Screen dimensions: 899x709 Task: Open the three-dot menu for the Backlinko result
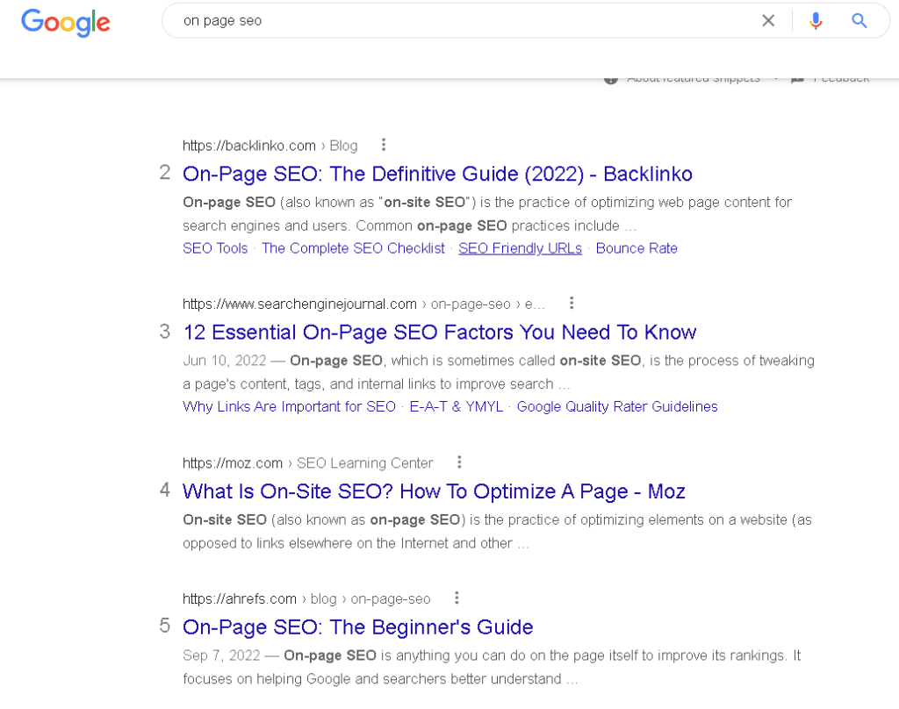[x=384, y=145]
